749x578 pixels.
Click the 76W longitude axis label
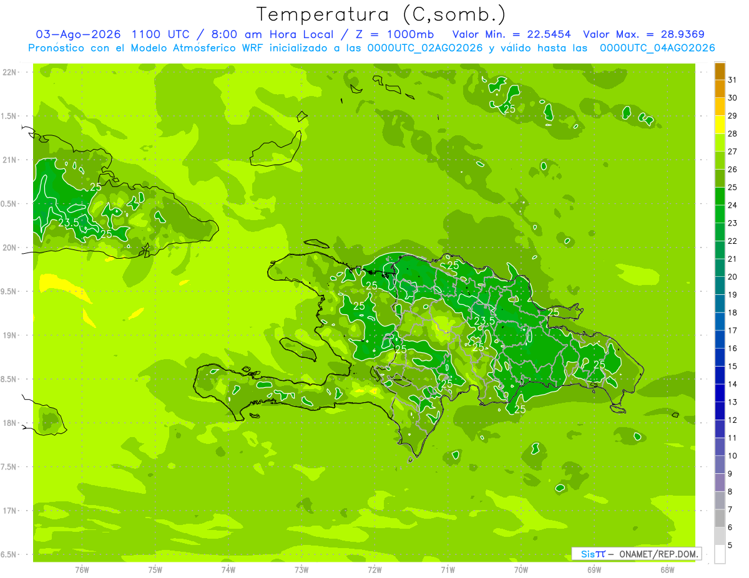pos(82,570)
